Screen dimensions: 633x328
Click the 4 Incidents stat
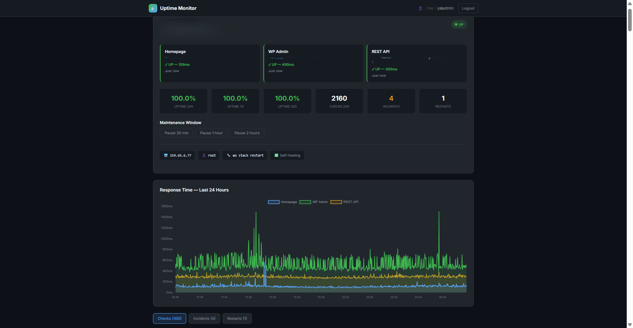click(391, 101)
